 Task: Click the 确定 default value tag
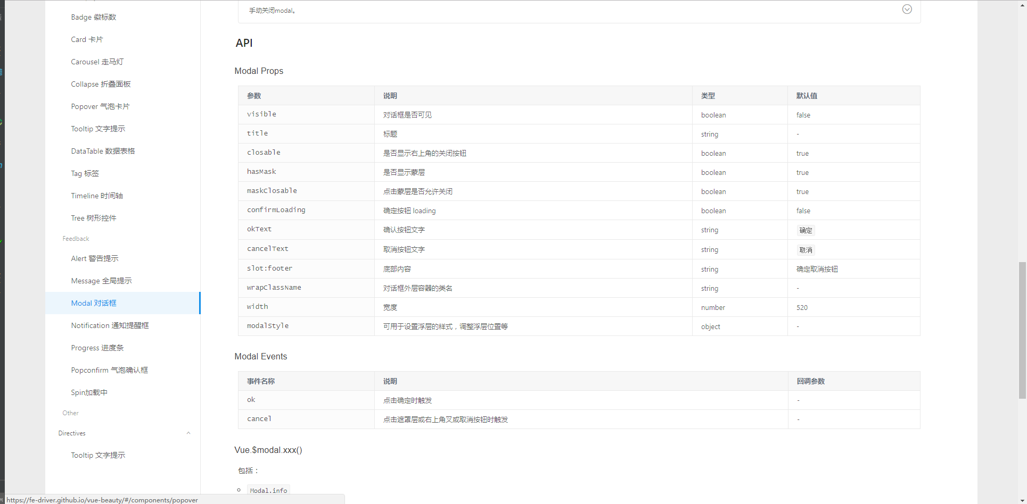tap(806, 230)
